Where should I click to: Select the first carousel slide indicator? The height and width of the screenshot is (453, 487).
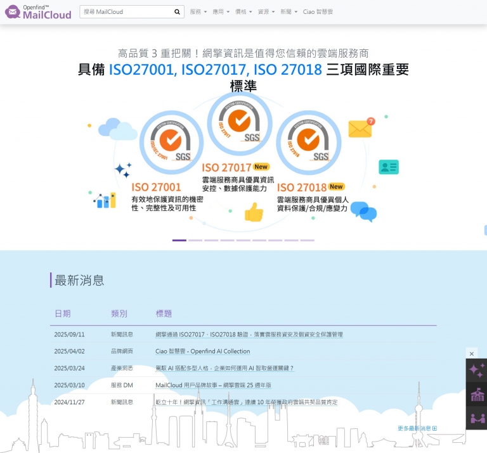tap(179, 240)
